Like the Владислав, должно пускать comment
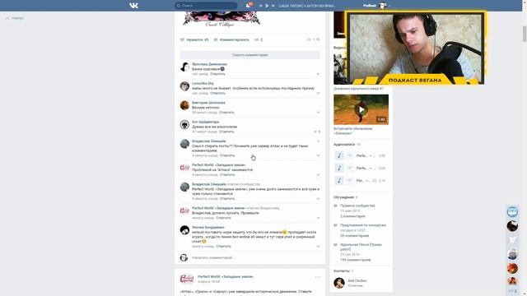527x296 pixels. click(x=318, y=218)
